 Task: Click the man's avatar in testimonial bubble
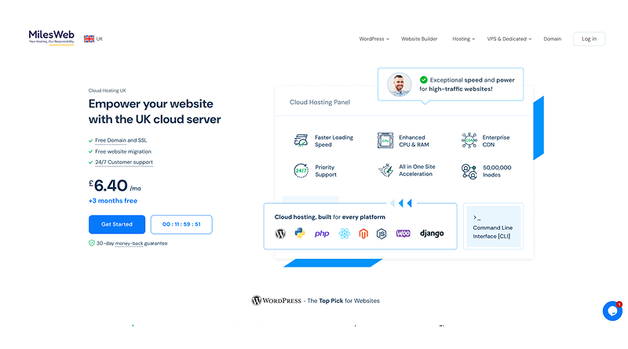tap(399, 85)
